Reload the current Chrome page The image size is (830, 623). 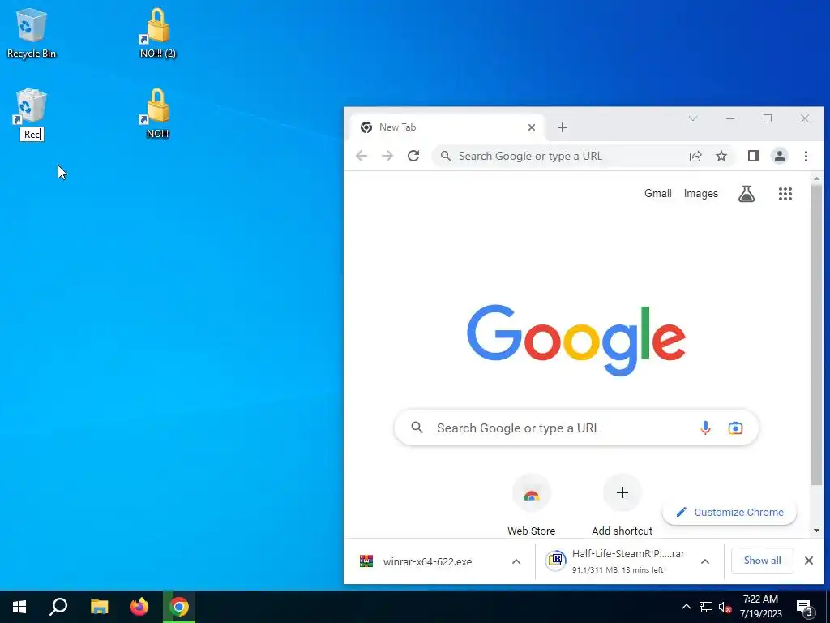[413, 156]
